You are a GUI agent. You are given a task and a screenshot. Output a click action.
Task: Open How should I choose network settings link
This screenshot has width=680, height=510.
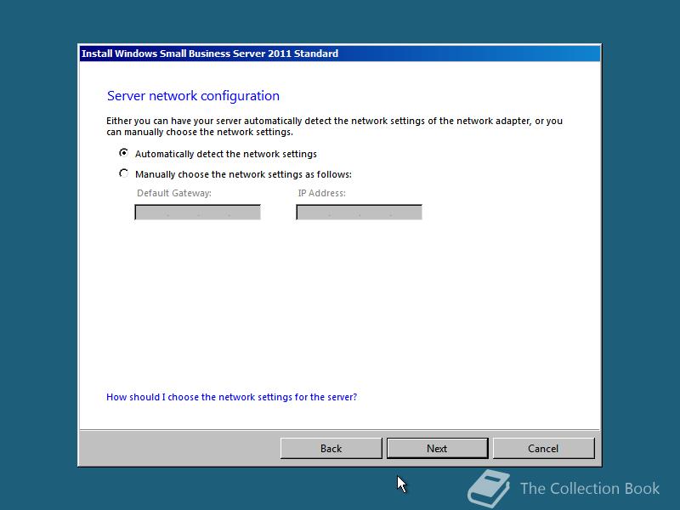tap(231, 397)
